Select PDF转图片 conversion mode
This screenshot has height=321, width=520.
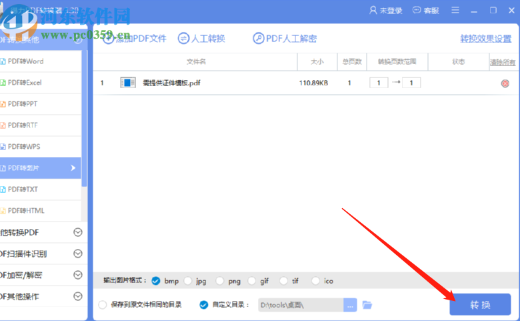(41, 168)
